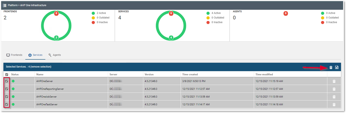This screenshot has width=346, height=113.
Task: Sort by the Server column header
Action: (x=114, y=74)
